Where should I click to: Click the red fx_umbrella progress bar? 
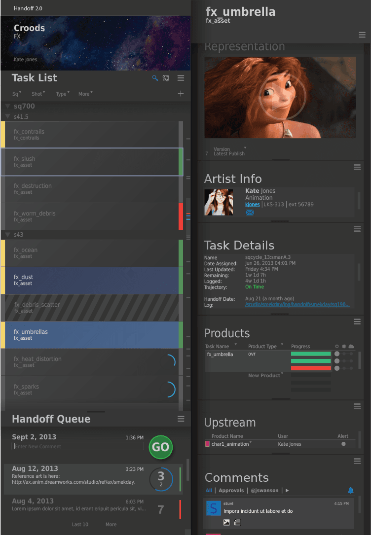pyautogui.click(x=311, y=368)
